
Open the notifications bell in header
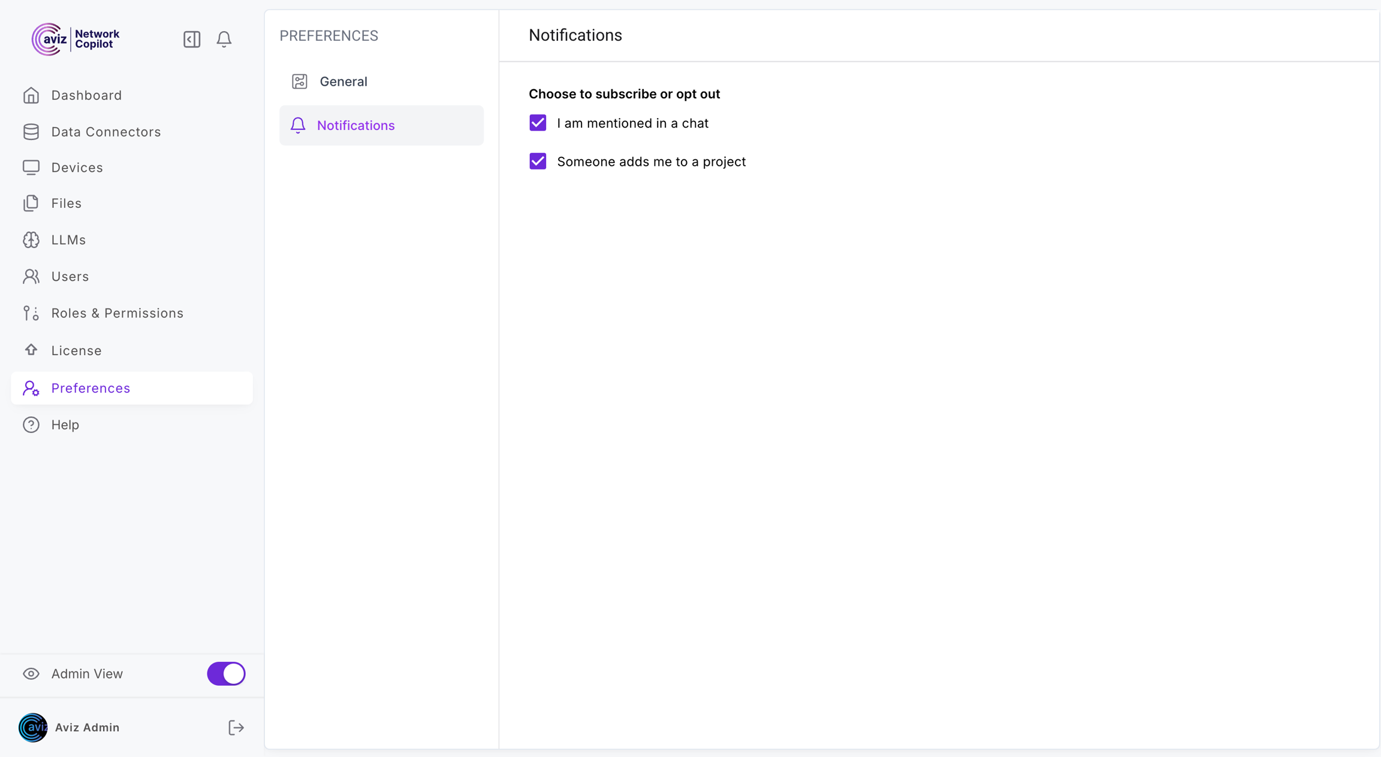224,40
